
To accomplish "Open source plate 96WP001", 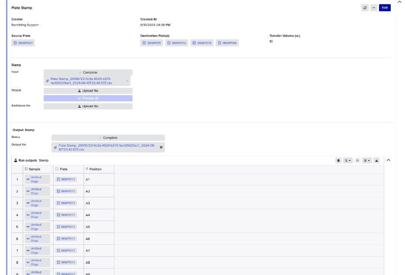I will (23, 43).
